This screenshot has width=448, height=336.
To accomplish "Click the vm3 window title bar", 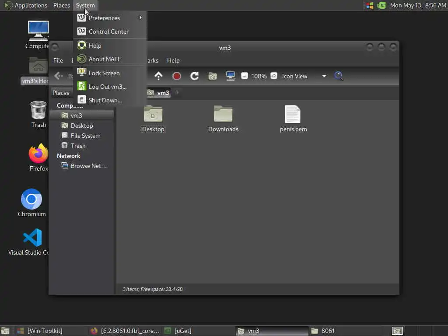I will pos(225,48).
